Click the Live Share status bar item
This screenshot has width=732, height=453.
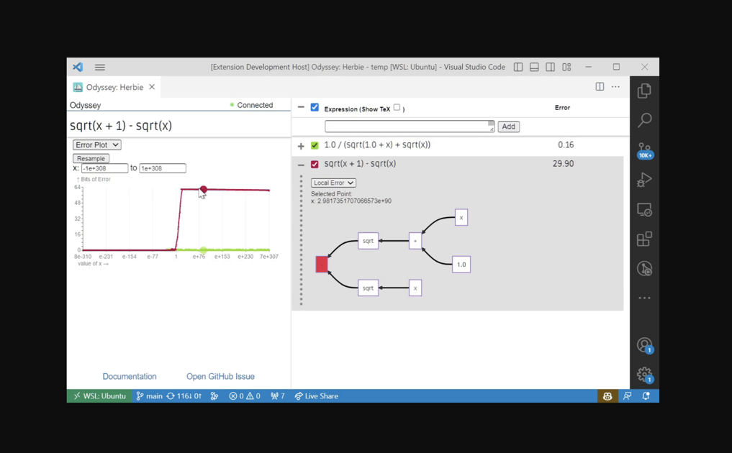coord(316,395)
